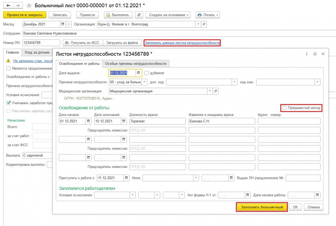Toggle Является продолжением checkbox
Viewport: 336px width, 226px height.
[9, 68]
